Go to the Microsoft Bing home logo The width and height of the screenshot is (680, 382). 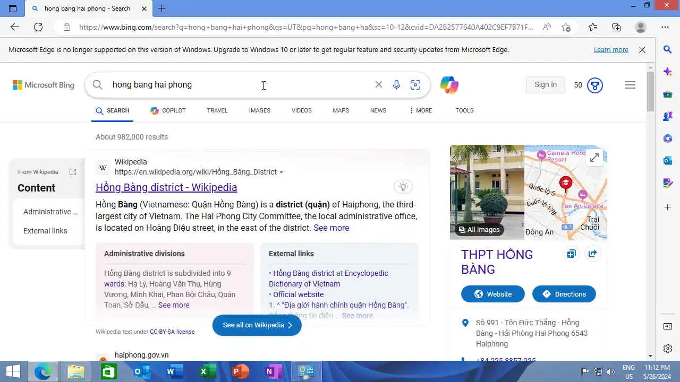click(44, 85)
